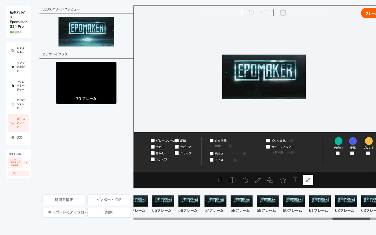
Task: Select the shapes tool icon
Action: point(270,180)
